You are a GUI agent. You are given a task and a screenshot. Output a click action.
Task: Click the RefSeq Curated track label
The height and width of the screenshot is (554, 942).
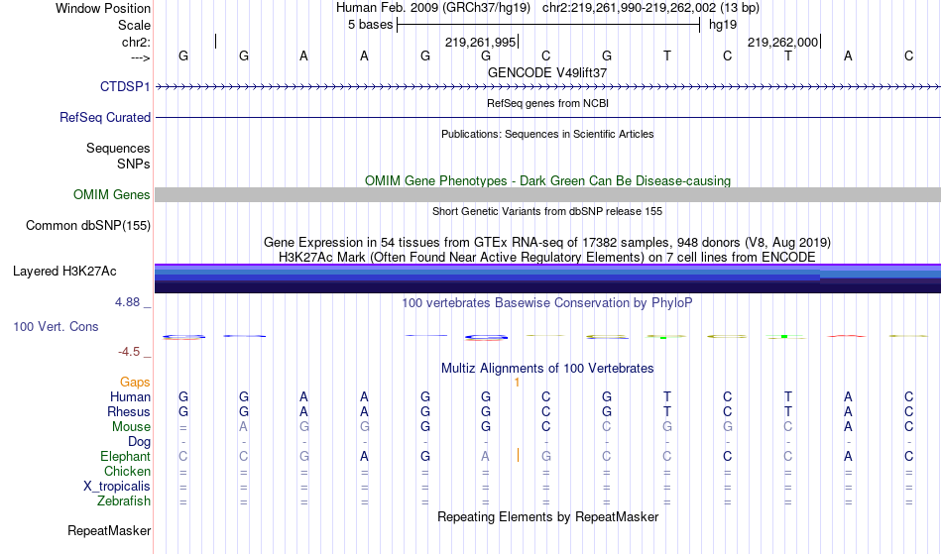105,117
